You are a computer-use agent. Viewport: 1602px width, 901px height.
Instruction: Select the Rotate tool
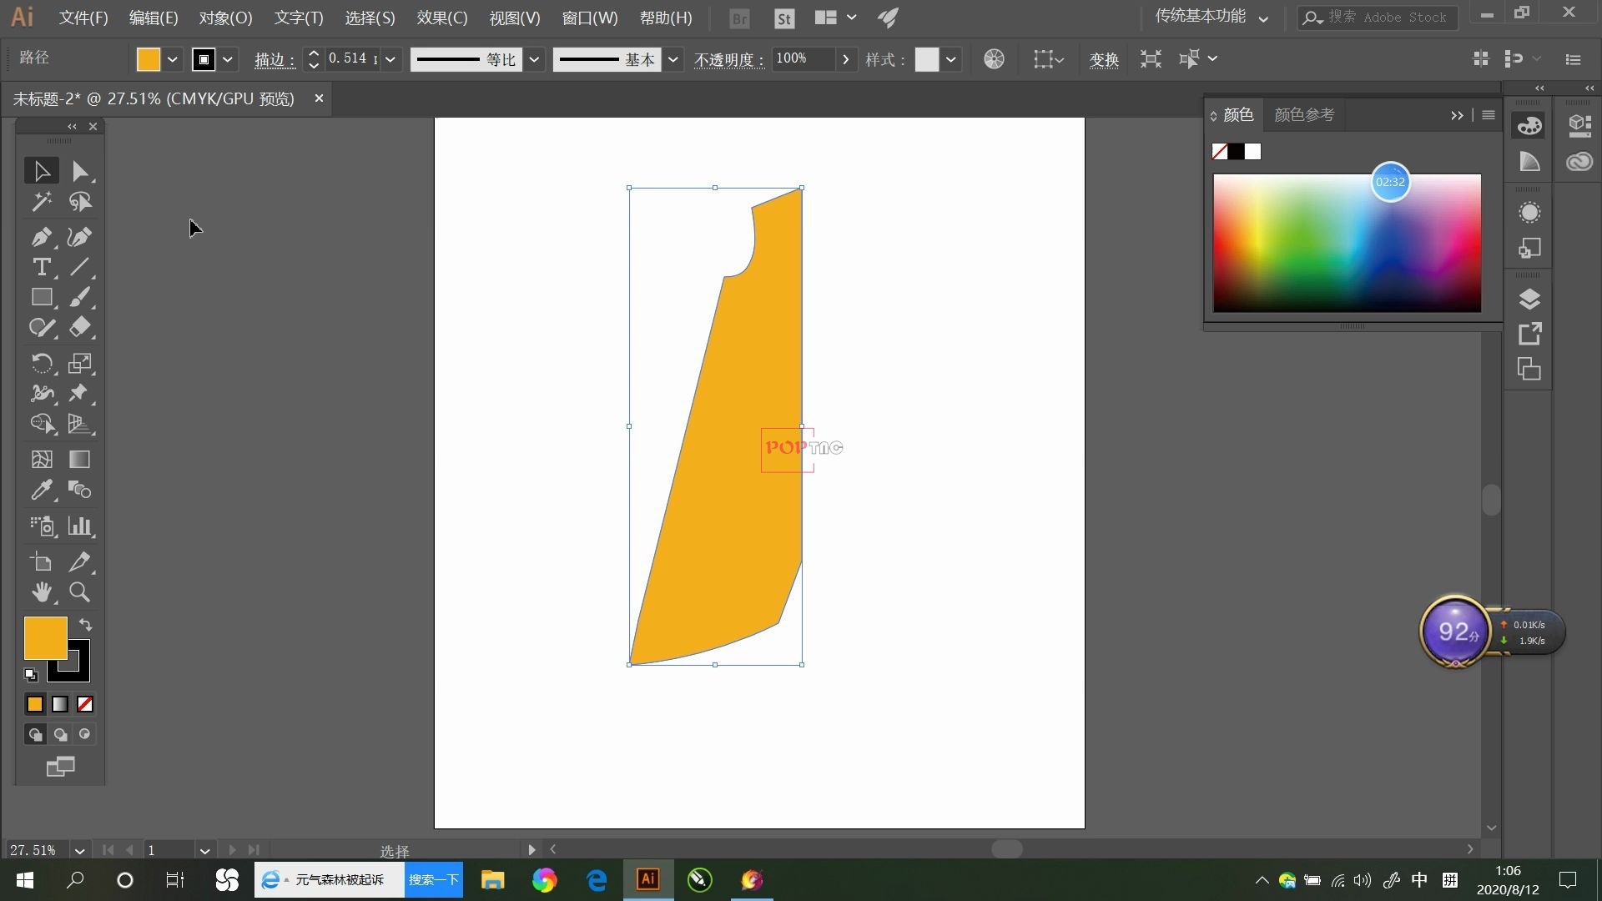pos(40,363)
